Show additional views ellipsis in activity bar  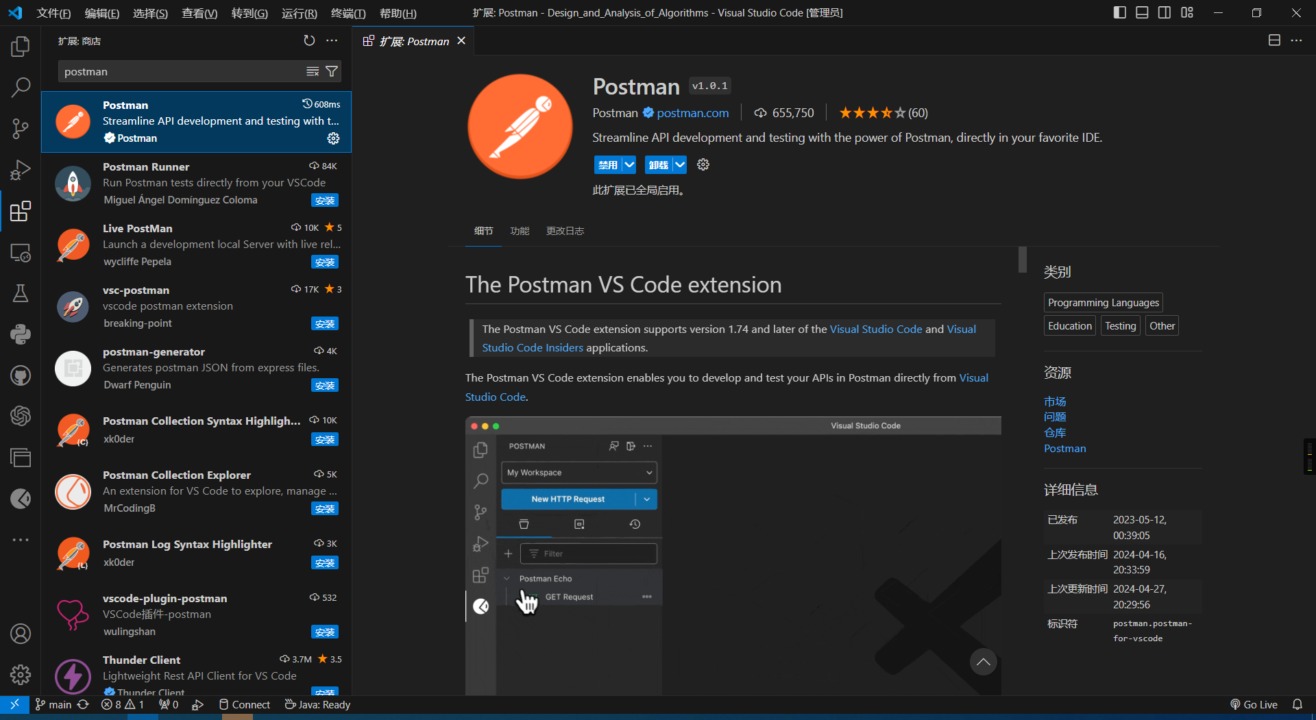(21, 540)
